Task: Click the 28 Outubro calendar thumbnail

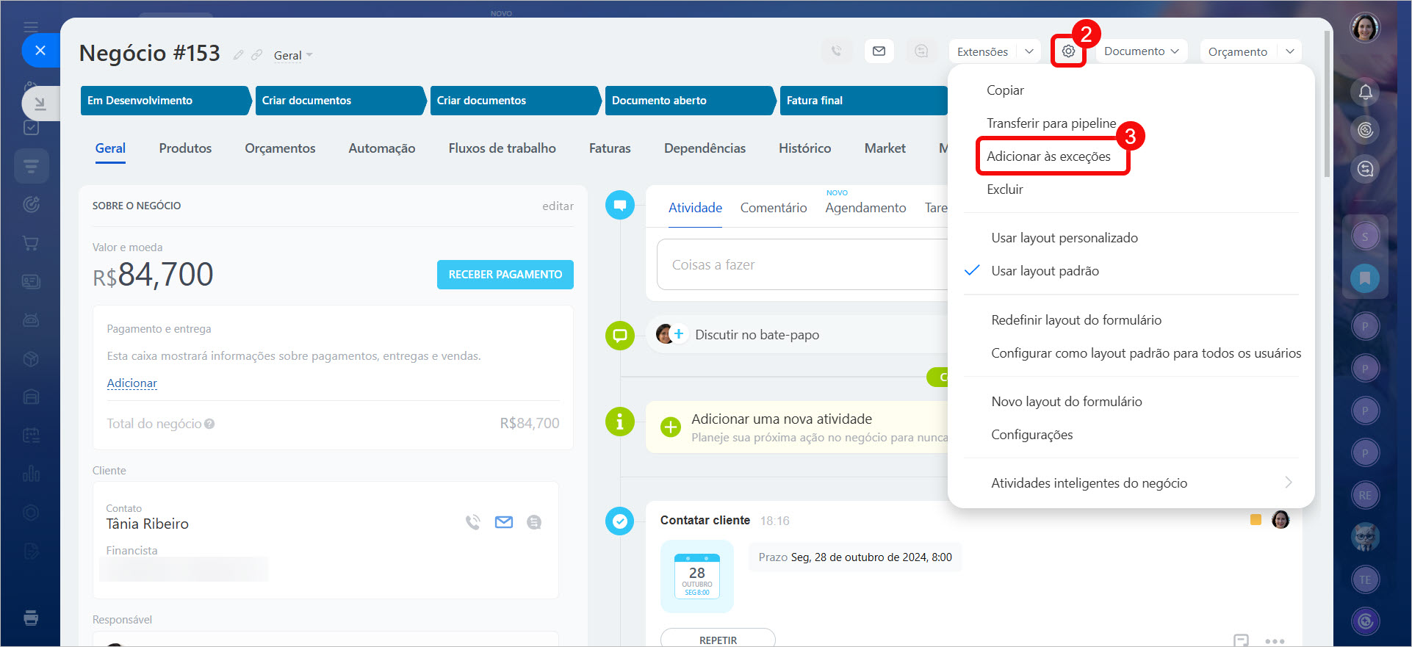Action: 697,576
